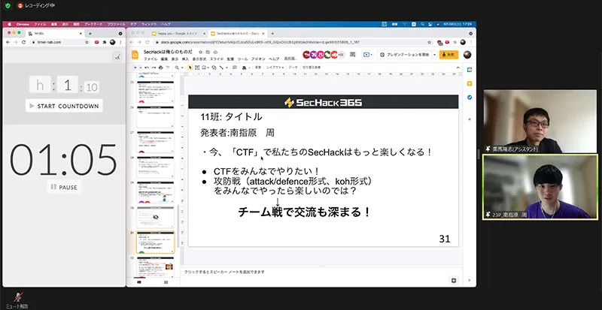Switch to grid view at bottom left
This screenshot has height=310, width=602.
coord(166,282)
